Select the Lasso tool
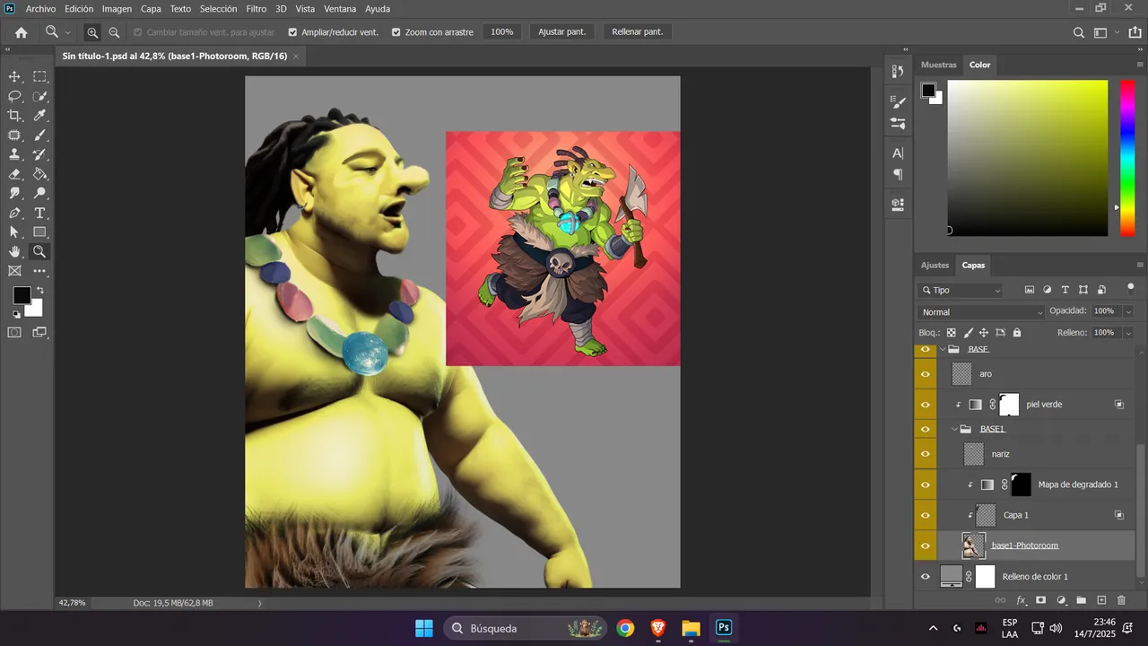Screen dimensions: 1148x646 click(14, 96)
